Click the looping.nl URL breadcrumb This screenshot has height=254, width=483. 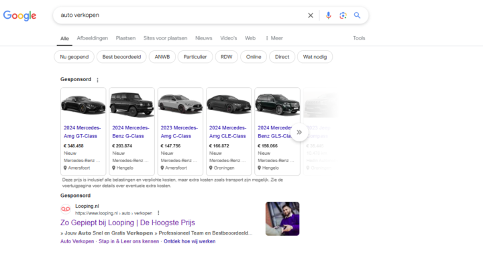click(113, 213)
